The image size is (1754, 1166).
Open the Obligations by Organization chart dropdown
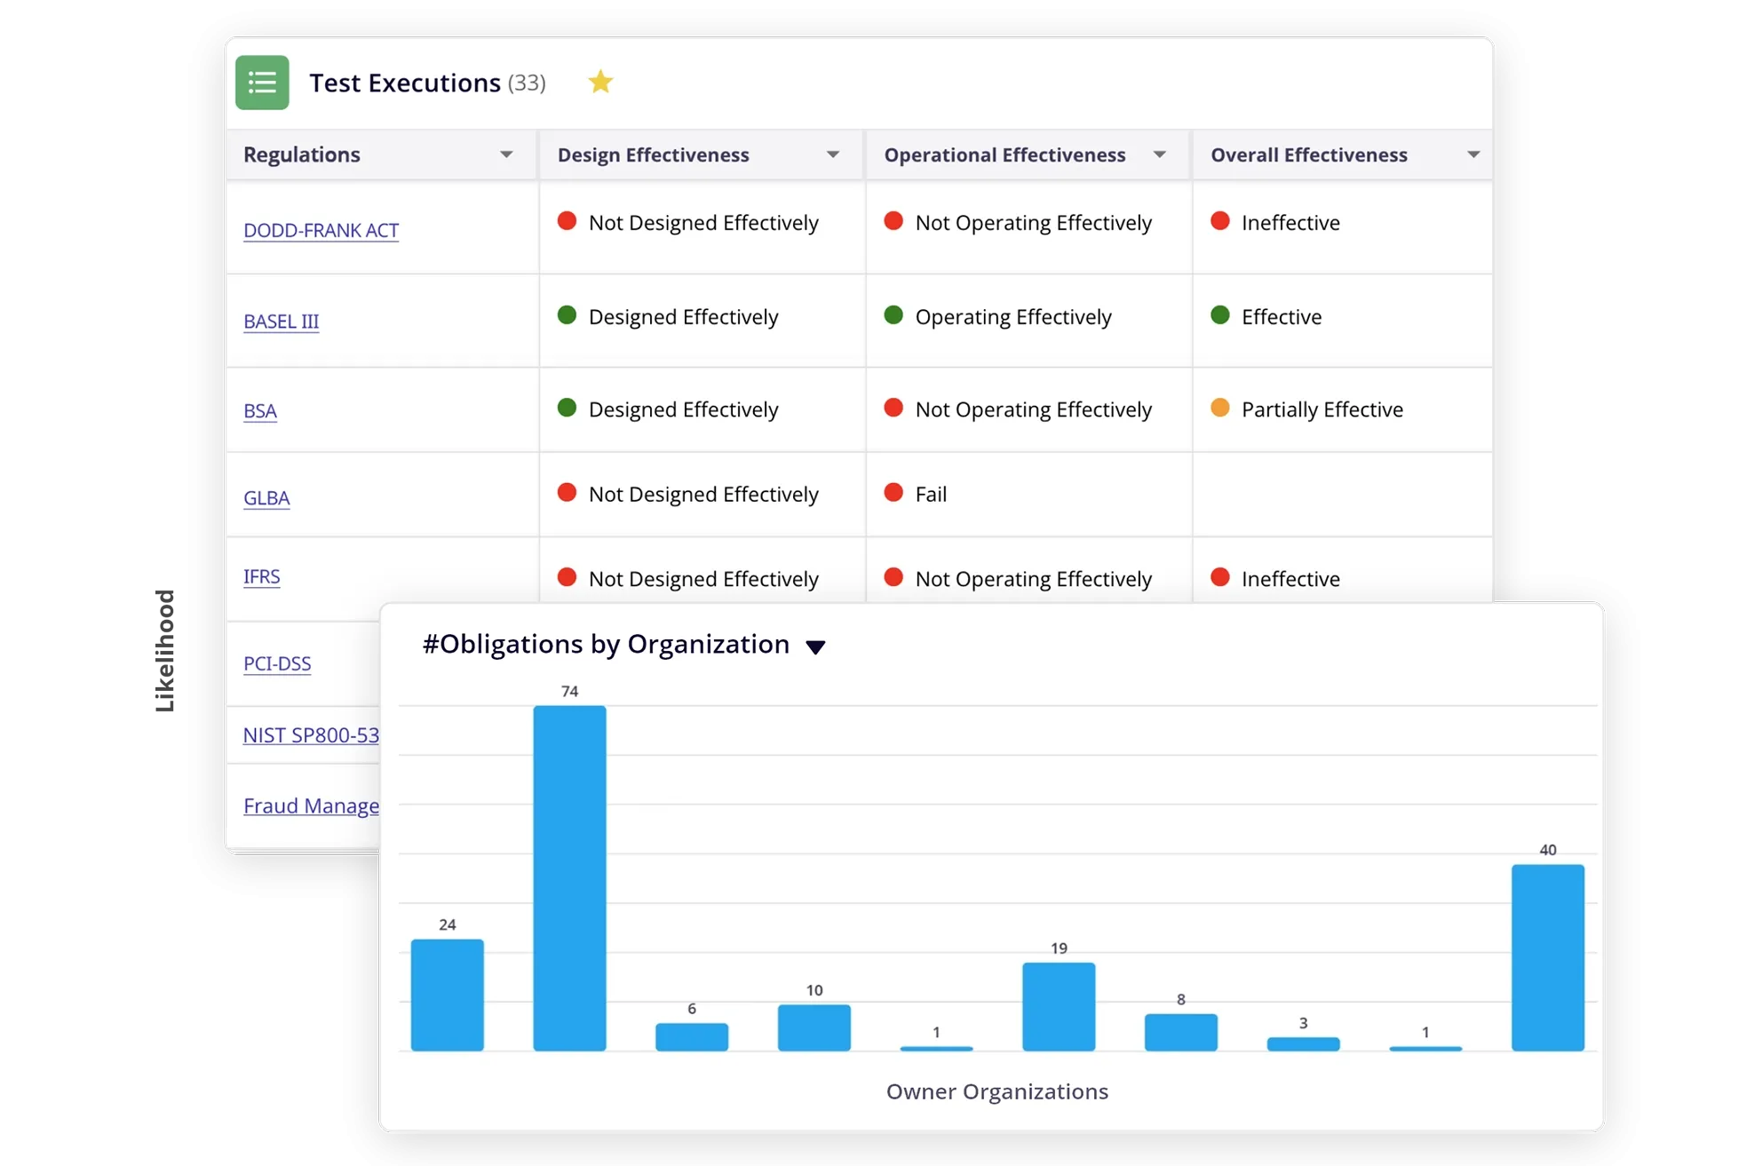[815, 646]
